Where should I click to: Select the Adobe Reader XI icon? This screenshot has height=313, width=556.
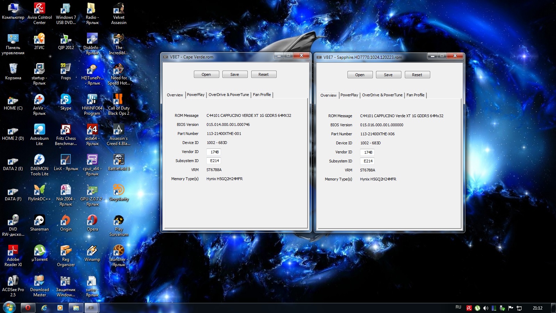pyautogui.click(x=13, y=256)
